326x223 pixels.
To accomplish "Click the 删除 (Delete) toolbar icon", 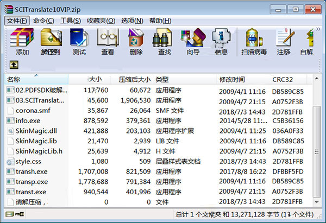I will click(x=136, y=37).
